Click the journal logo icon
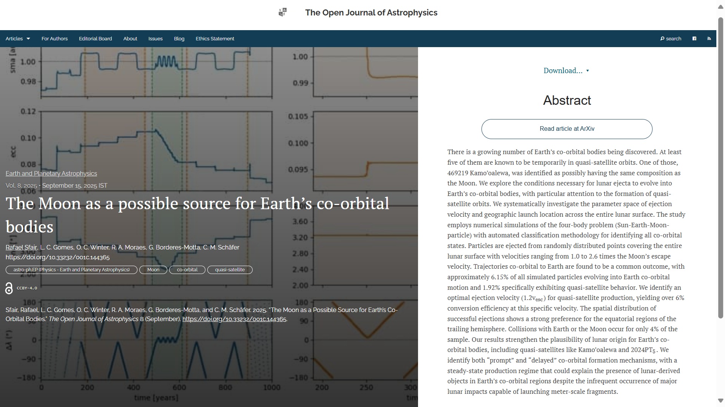 click(282, 12)
